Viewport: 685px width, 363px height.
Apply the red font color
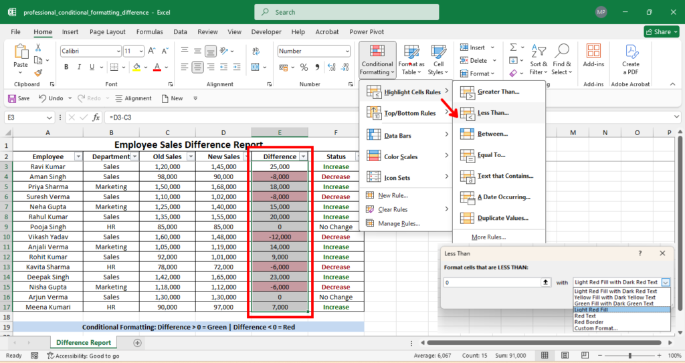tap(157, 67)
